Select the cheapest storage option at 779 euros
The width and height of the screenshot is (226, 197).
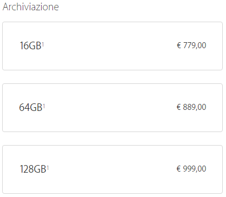(x=112, y=46)
